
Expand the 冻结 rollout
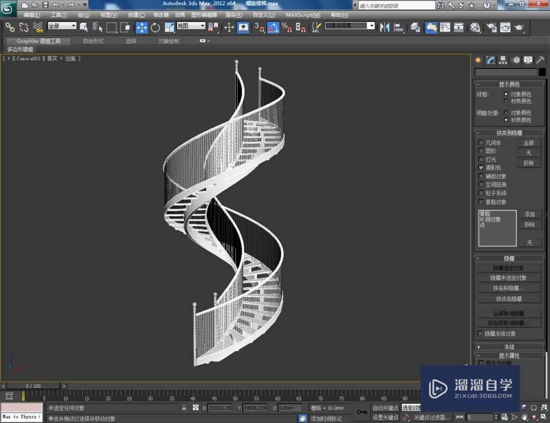(509, 347)
